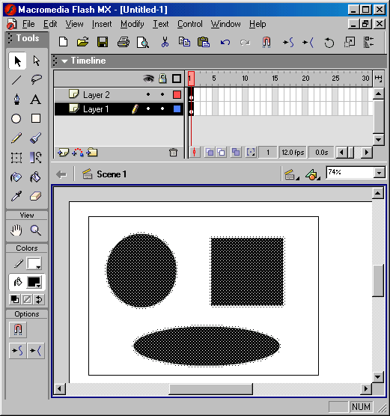Select the Paint Bucket tool
The height and width of the screenshot is (416, 390).
click(36, 177)
